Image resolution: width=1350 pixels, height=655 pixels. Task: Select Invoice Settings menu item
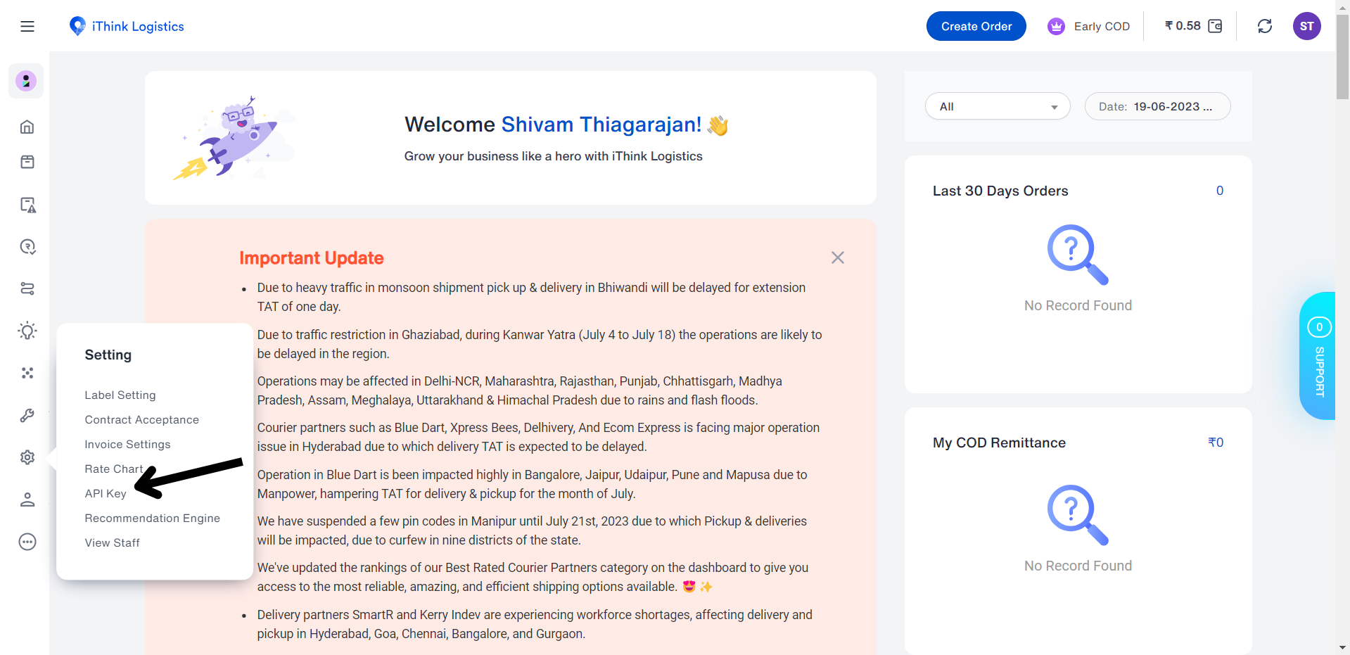coord(127,445)
